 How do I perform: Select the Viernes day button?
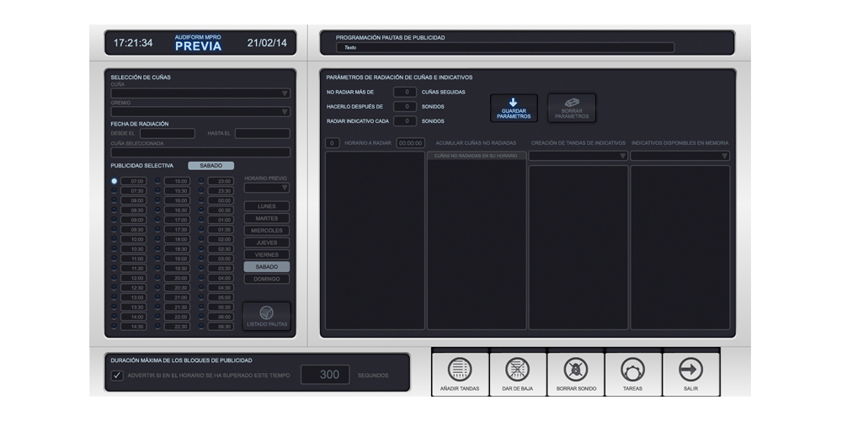coord(267,254)
